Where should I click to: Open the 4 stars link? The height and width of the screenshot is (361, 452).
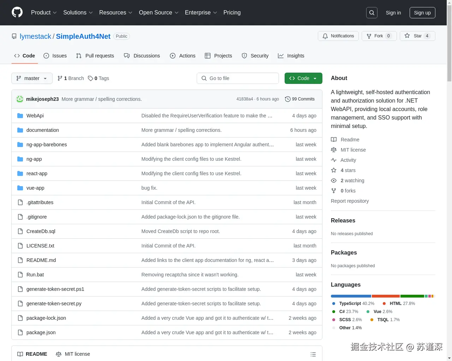point(348,170)
